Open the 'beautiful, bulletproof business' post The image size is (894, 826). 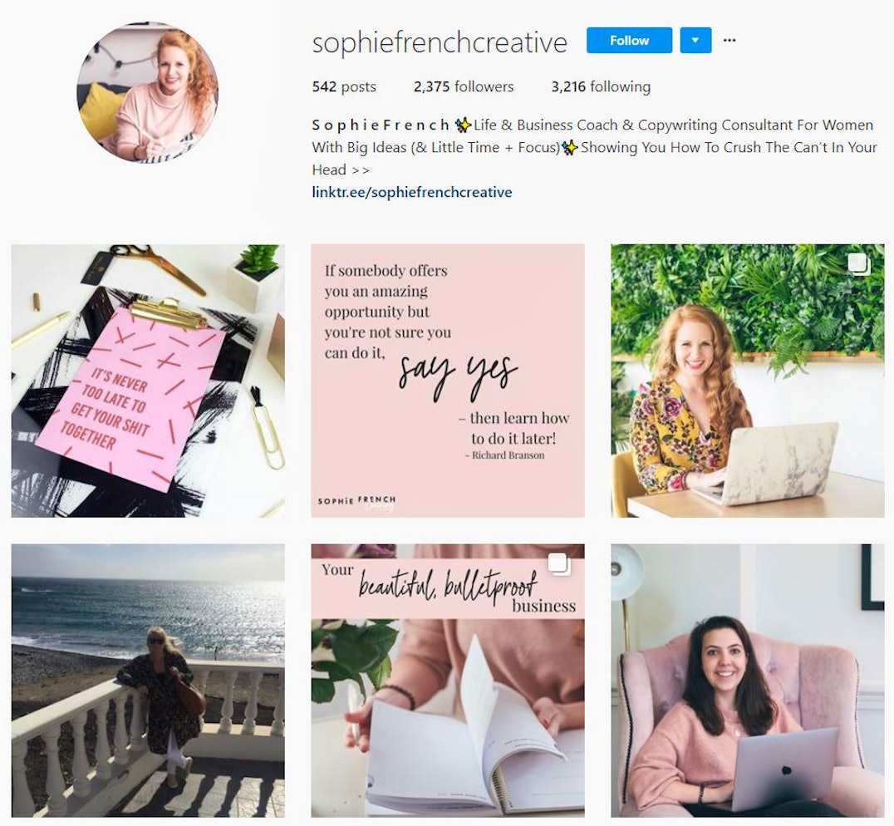pyautogui.click(x=448, y=680)
